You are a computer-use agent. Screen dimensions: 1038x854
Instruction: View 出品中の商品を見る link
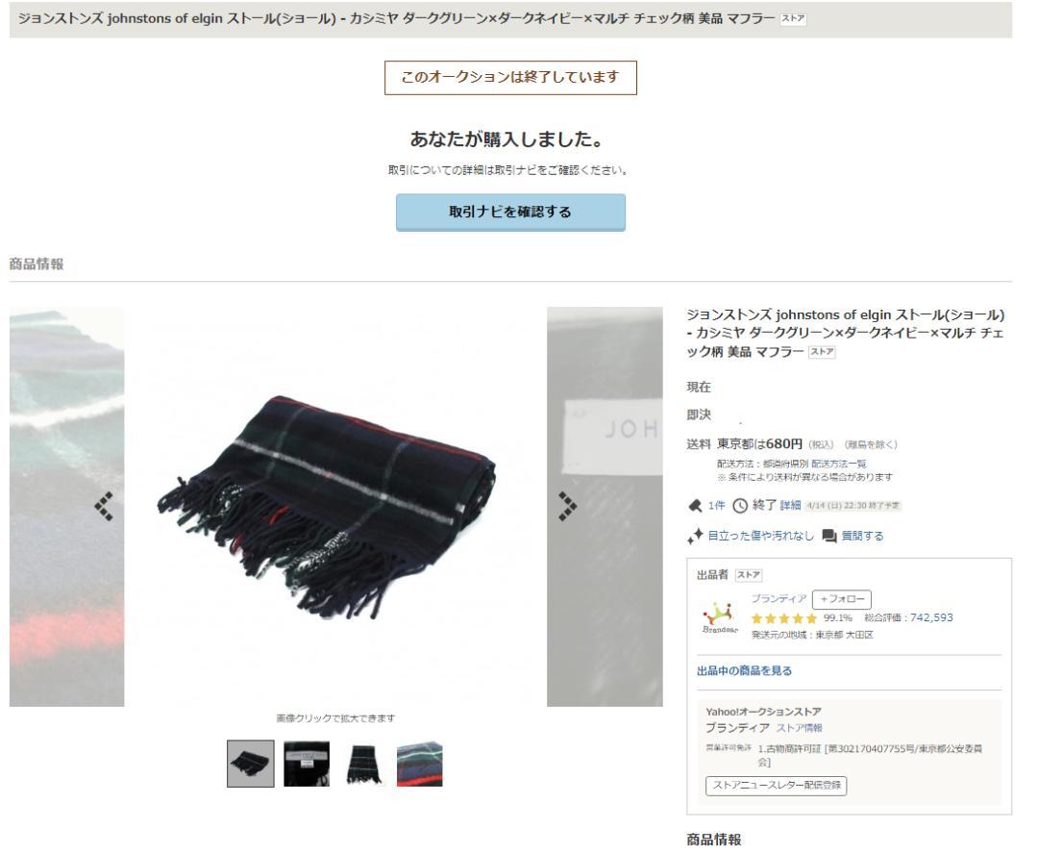(744, 671)
